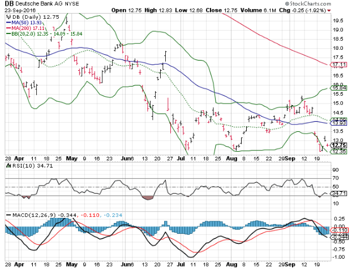Click the May label under the price panel
This screenshot has width=352, height=270.
pyautogui.click(x=72, y=158)
